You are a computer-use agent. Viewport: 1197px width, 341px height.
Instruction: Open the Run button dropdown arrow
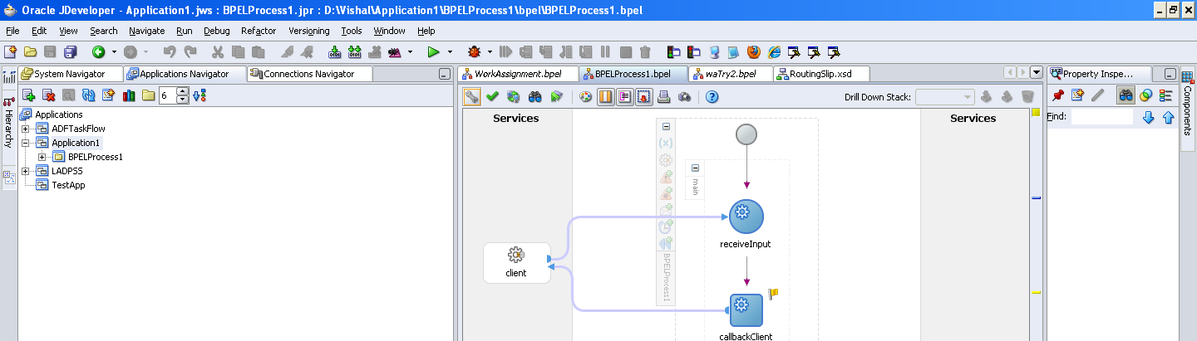450,51
